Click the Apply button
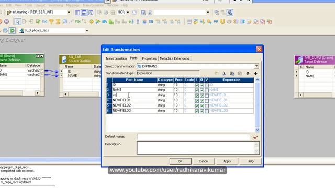This screenshot has height=188, width=335. [x=227, y=161]
